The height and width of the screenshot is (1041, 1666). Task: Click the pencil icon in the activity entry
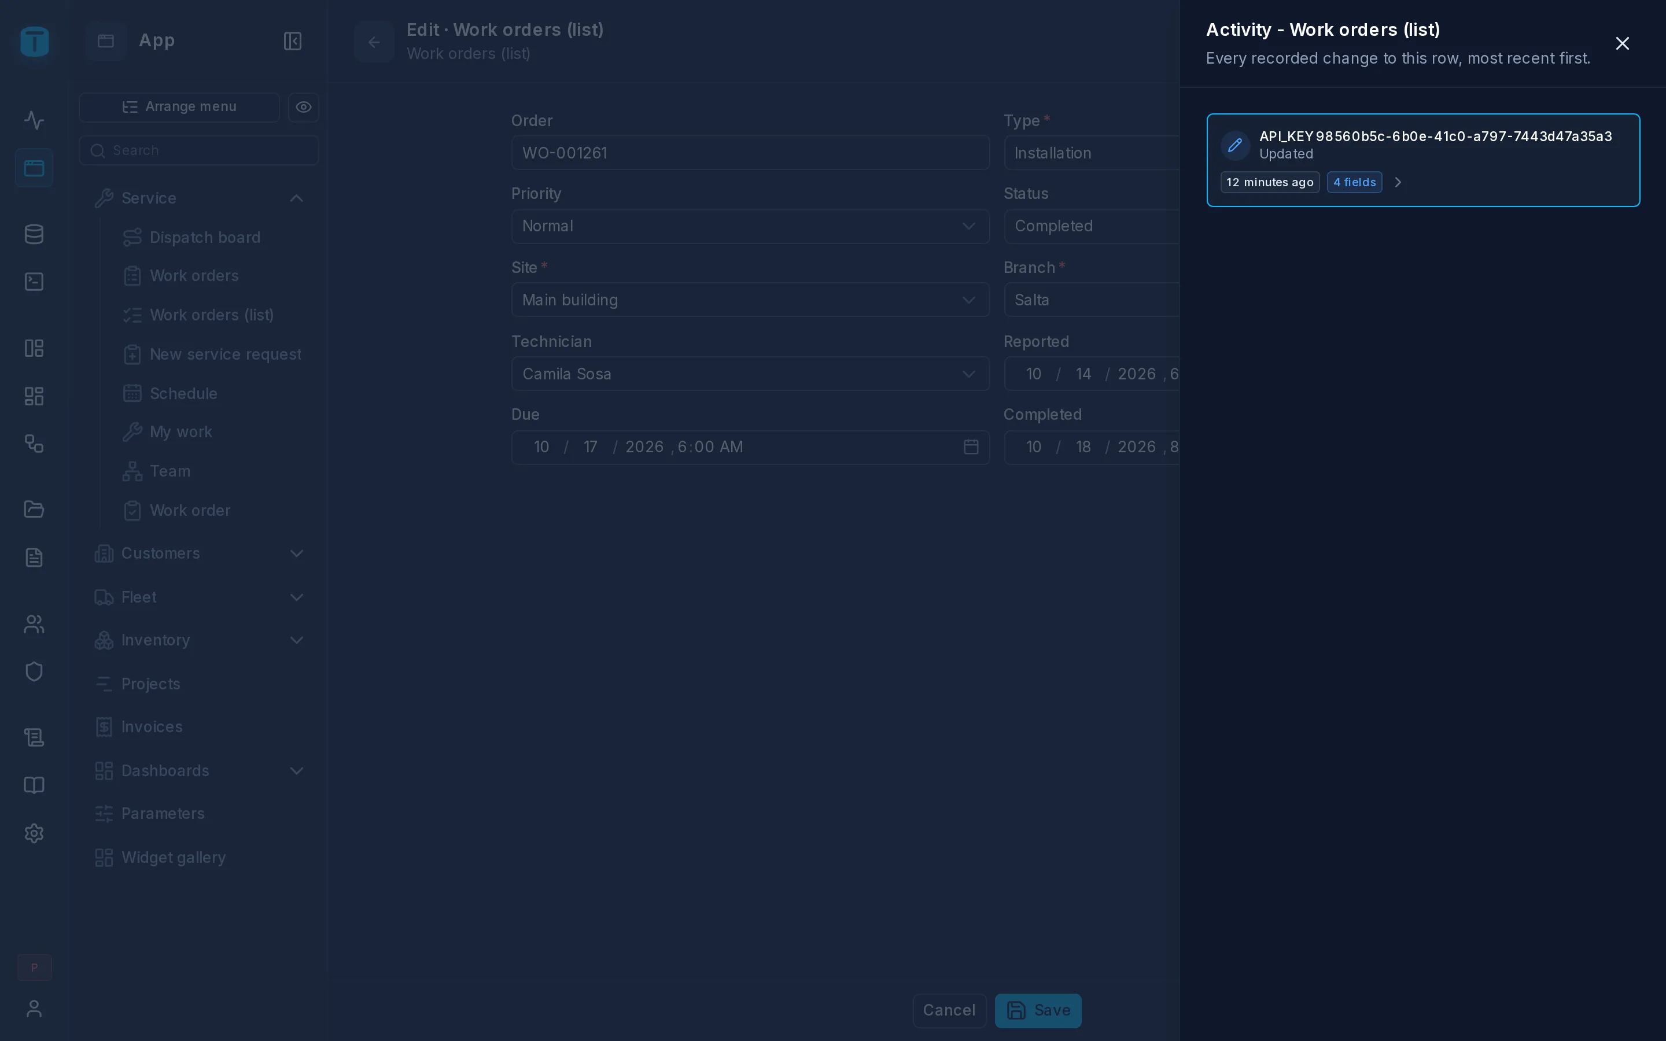(1235, 145)
